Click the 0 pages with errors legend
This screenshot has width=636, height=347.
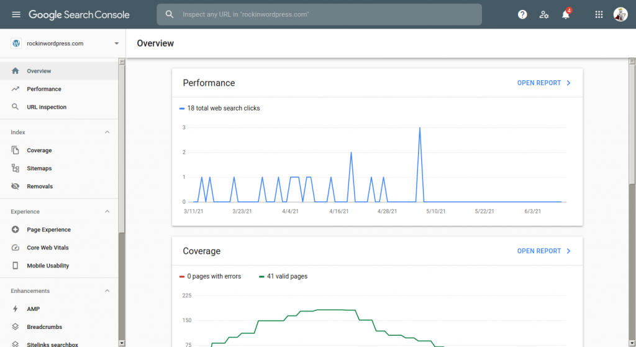210,276
